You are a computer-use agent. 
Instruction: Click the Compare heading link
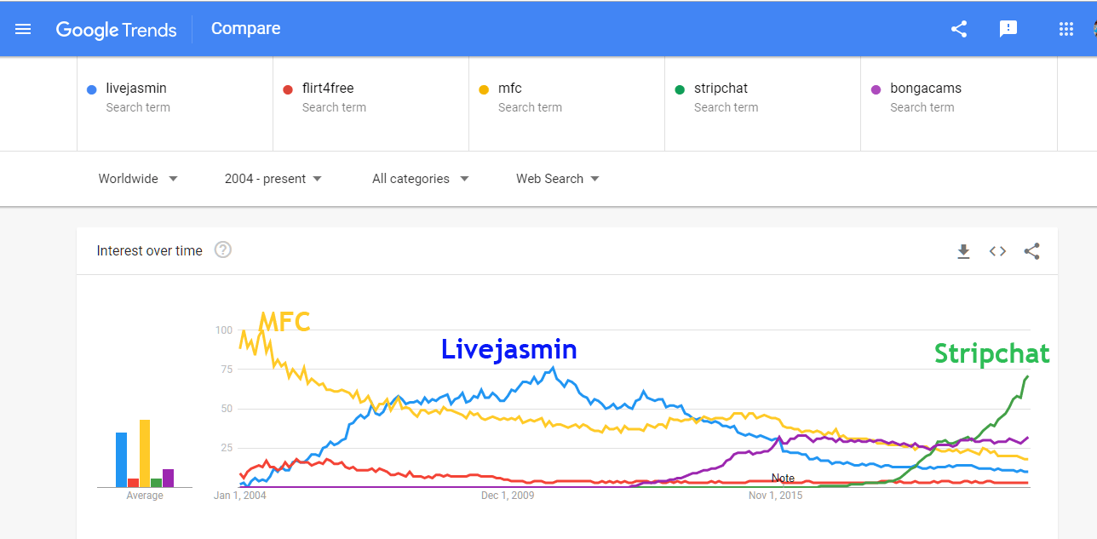[x=245, y=29]
